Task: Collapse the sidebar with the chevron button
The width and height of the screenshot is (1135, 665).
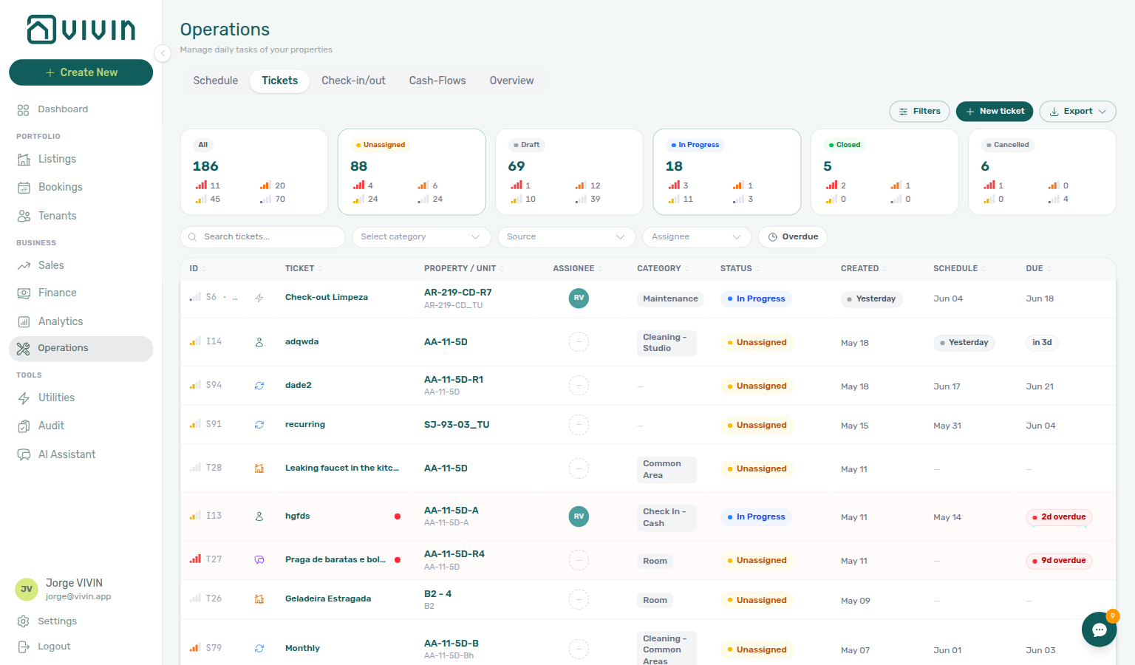Action: point(163,53)
